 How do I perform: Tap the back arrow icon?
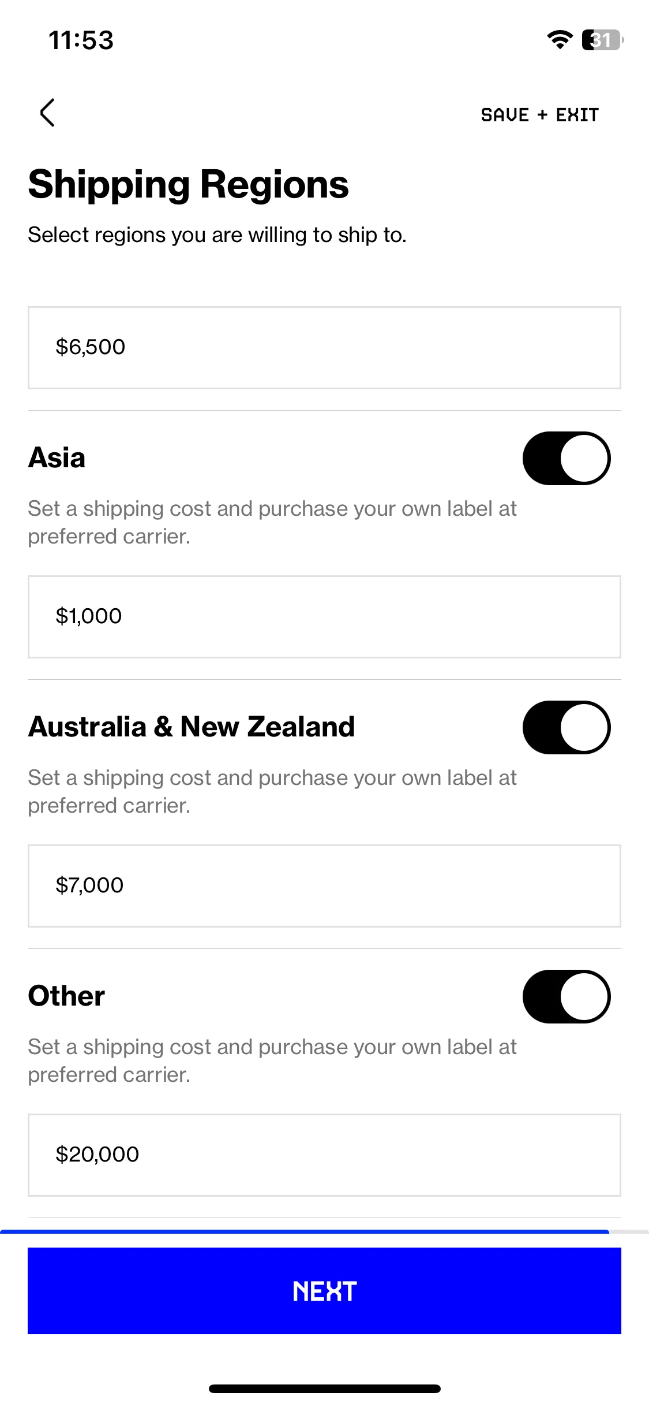[47, 113]
